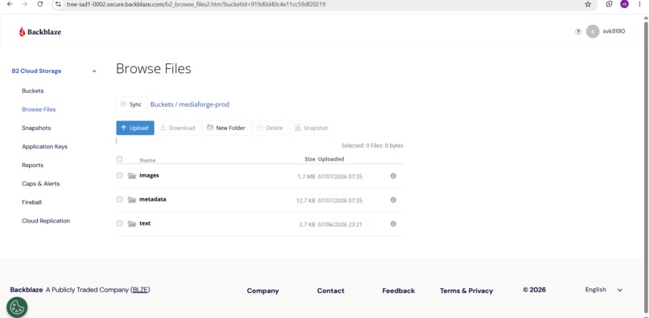Open the metadata folder name
Image resolution: width=649 pixels, height=318 pixels.
coord(153,199)
